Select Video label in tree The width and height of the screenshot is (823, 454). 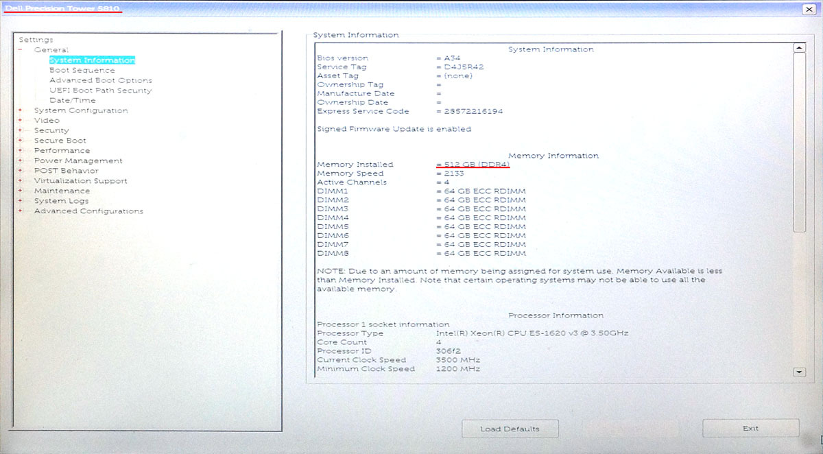coord(47,121)
